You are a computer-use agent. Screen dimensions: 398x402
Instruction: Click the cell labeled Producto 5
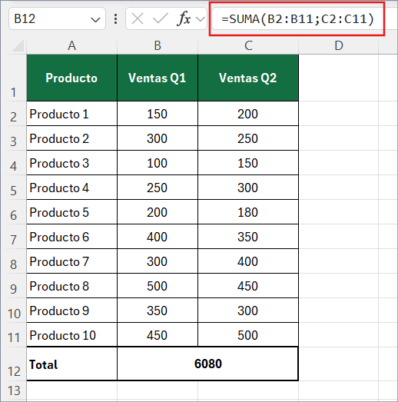click(x=71, y=212)
